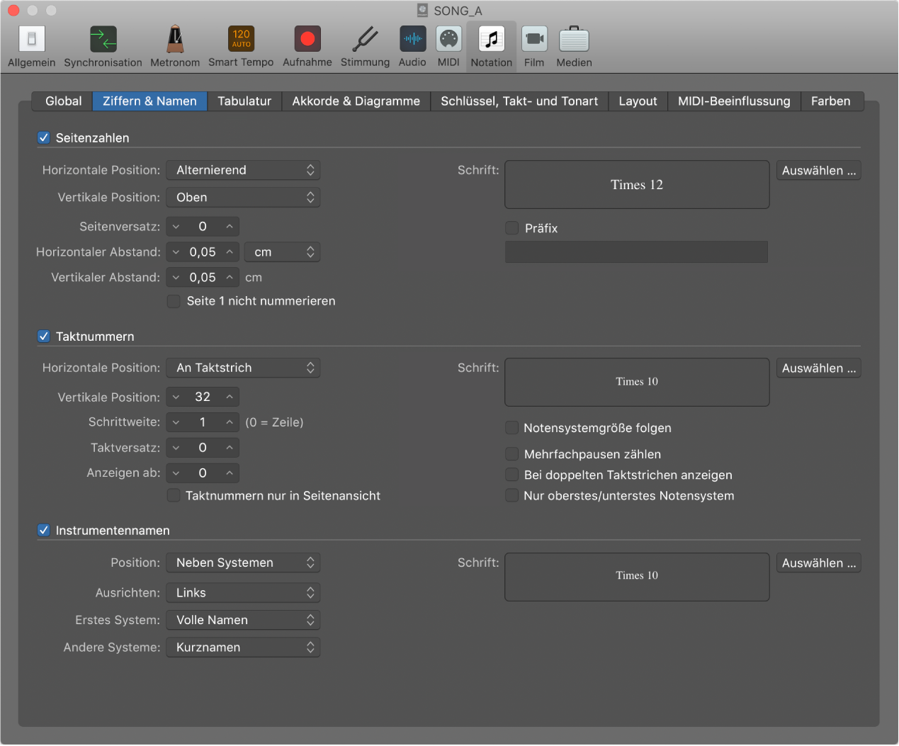Enable 'Seite 1 nicht nummerieren'
Viewport: 899px width, 746px height.
coord(174,301)
